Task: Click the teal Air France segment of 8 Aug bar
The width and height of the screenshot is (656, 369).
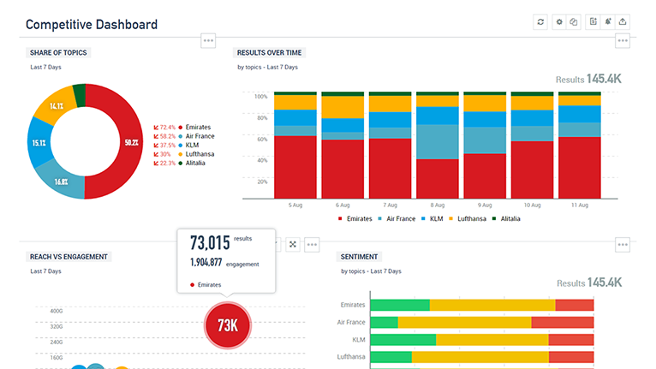Action: tap(438, 142)
